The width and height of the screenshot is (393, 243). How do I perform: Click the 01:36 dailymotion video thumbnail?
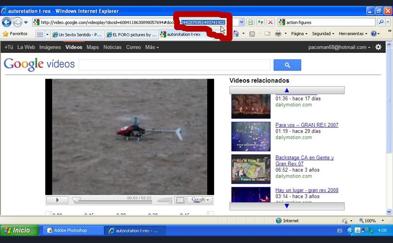251,106
